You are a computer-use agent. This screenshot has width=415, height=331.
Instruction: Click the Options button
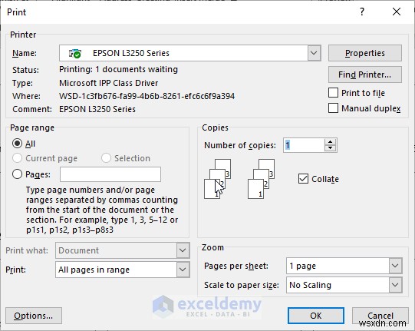tap(34, 316)
